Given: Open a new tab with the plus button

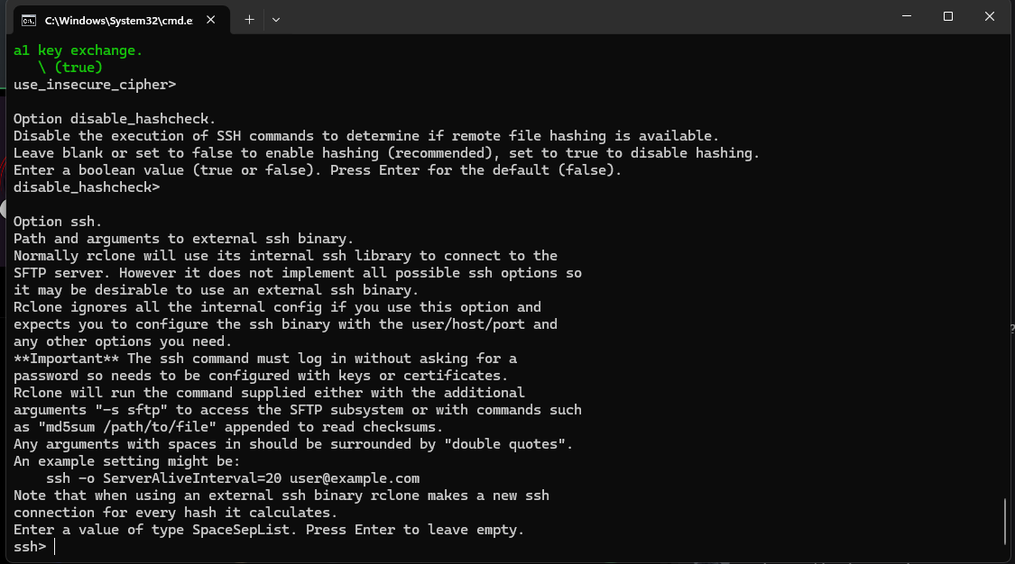Looking at the screenshot, I should point(249,19).
